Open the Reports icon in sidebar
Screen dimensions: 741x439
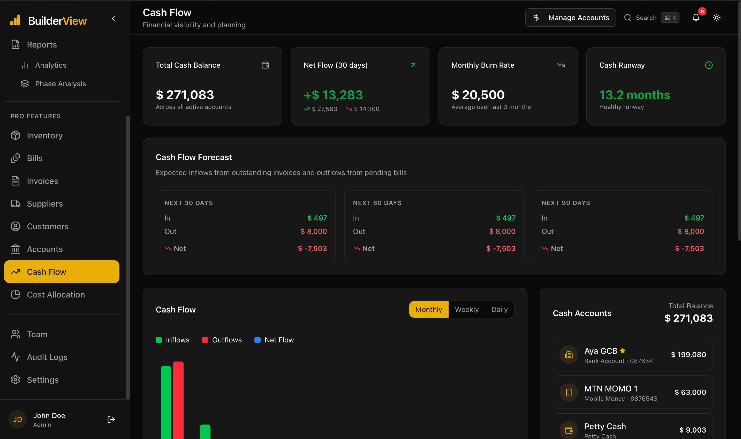click(x=16, y=44)
